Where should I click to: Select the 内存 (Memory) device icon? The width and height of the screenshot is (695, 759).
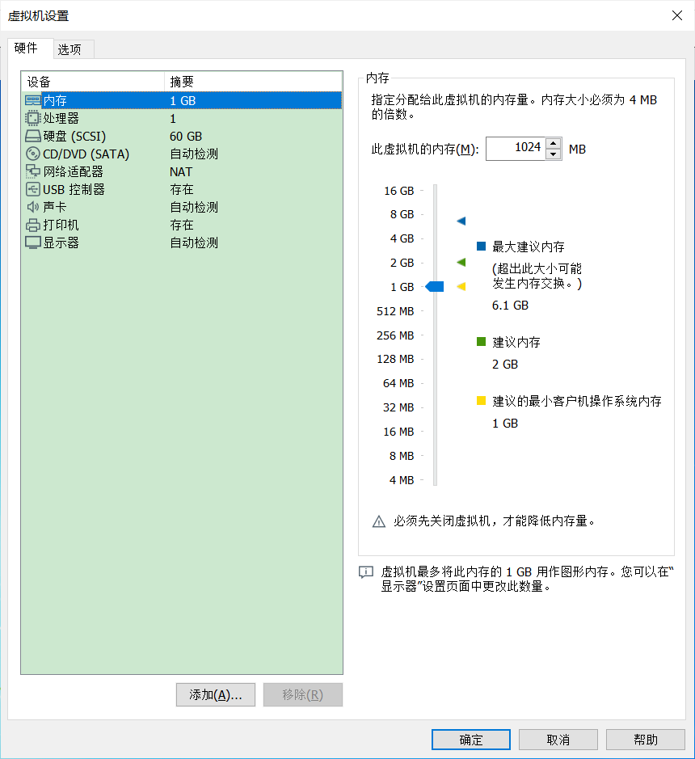point(32,100)
